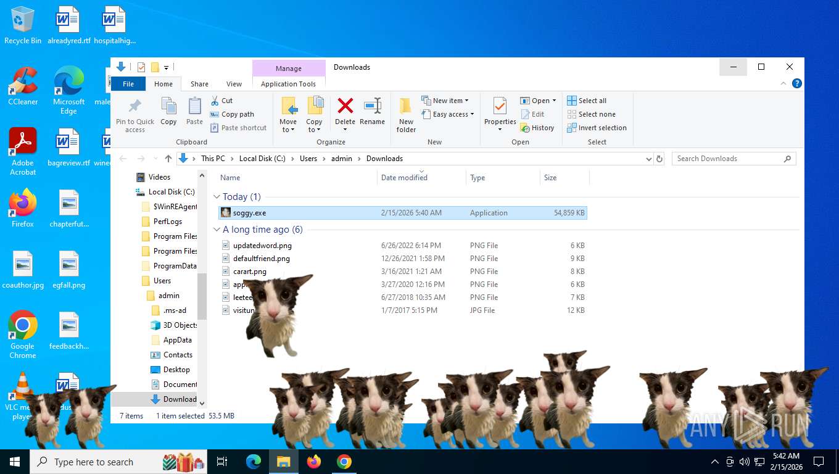Open the ribbon help icon

[x=797, y=84]
